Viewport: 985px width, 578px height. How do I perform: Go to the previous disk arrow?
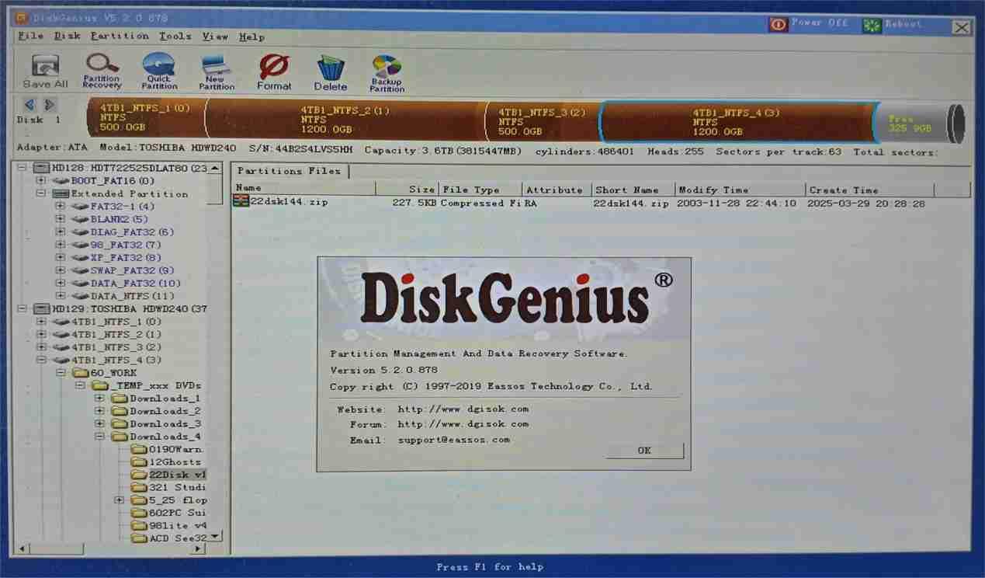pos(29,105)
